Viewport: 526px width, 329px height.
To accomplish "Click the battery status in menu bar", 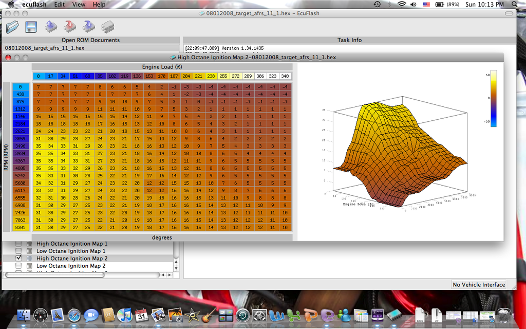I will pos(447,4).
